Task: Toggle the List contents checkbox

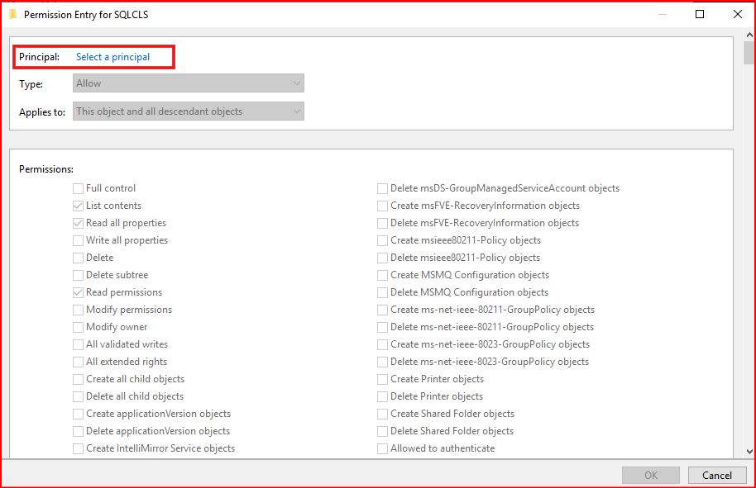Action: (79, 206)
